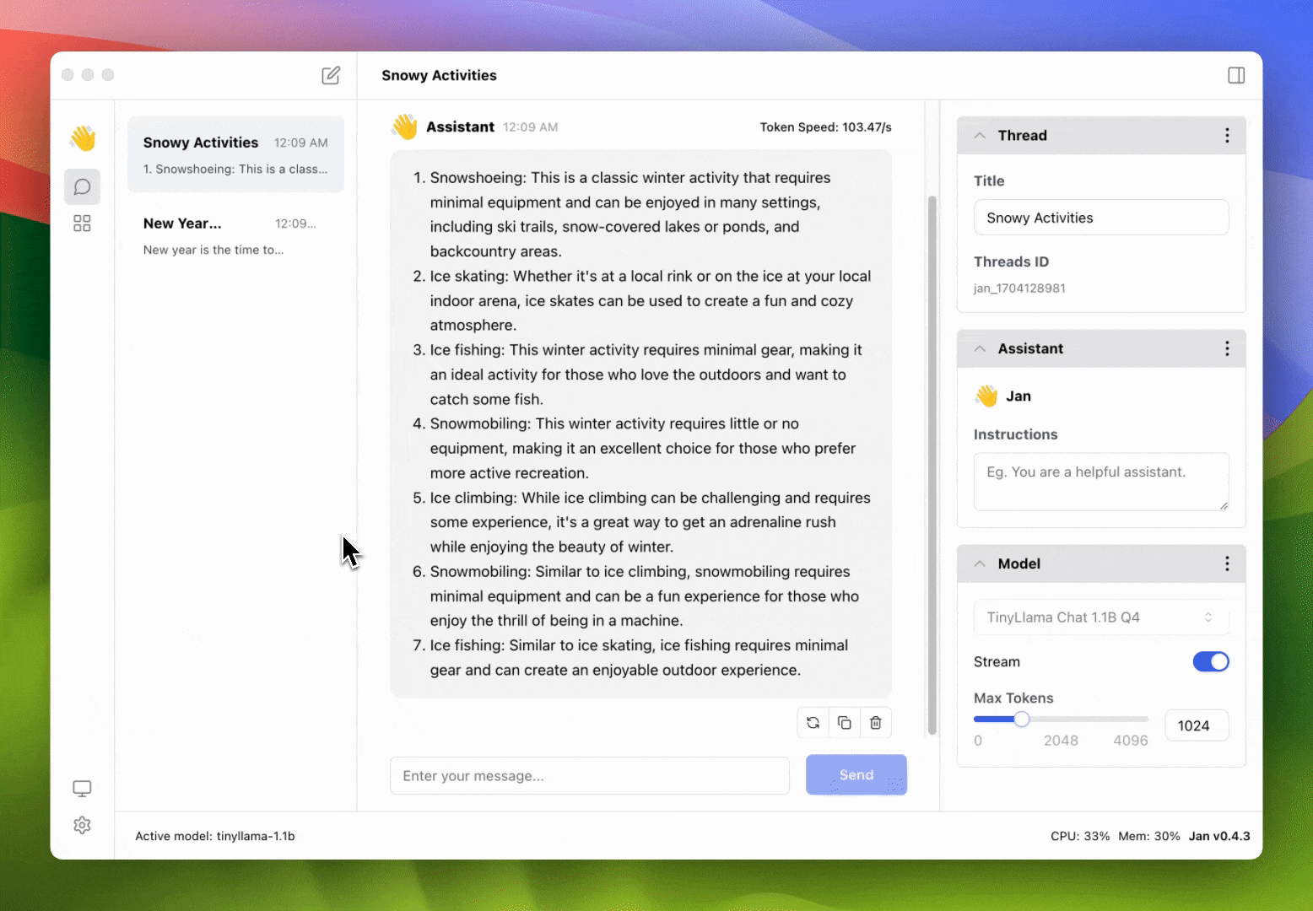1313x911 pixels.
Task: Toggle the right sidebar panel icon
Action: 1235,76
